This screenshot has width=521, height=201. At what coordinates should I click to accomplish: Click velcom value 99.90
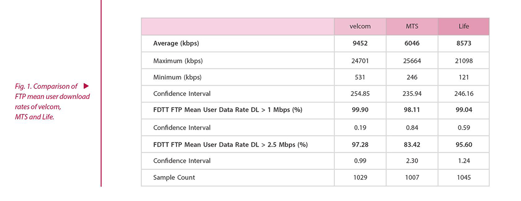pyautogui.click(x=360, y=111)
